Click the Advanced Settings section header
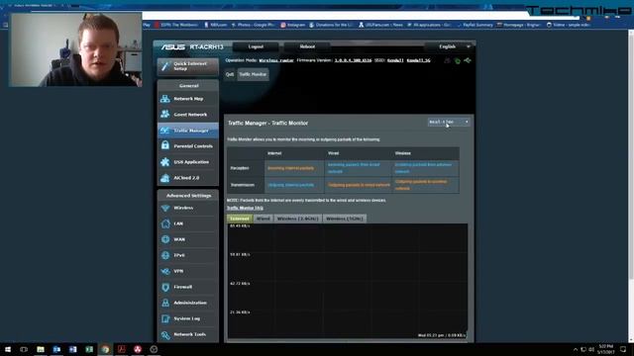634x356 pixels. point(188,196)
